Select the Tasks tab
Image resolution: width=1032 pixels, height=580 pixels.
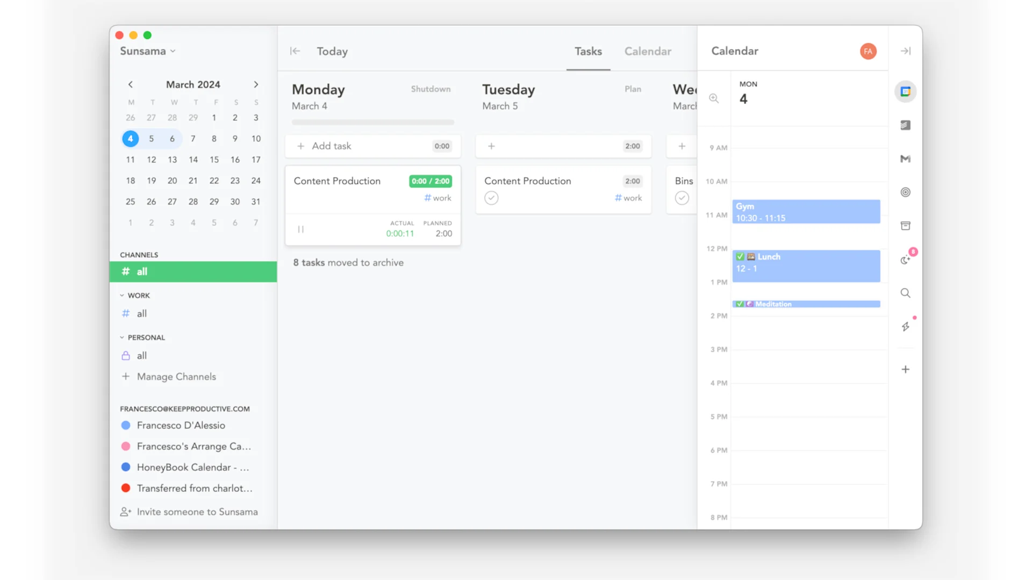coord(588,51)
